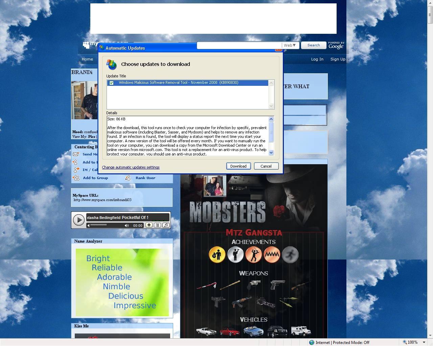Open the playlist icon in music player
This screenshot has width=433, height=346.
click(157, 225)
